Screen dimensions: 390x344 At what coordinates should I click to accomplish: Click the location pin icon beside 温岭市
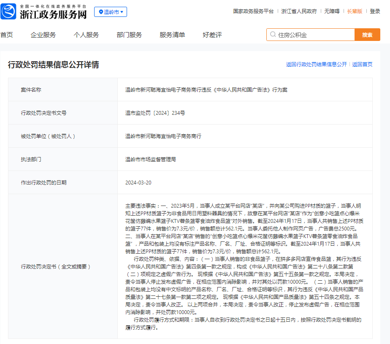pyautogui.click(x=101, y=12)
